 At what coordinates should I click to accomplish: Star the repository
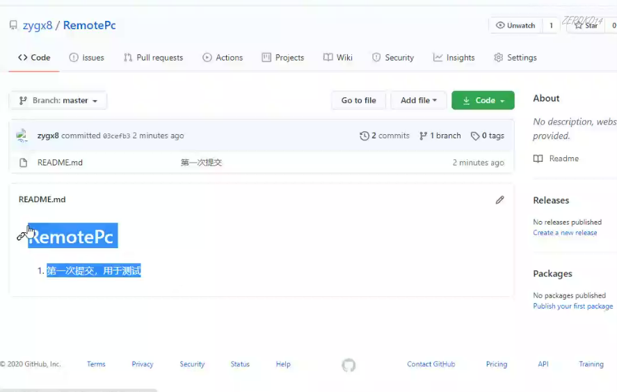pos(586,26)
